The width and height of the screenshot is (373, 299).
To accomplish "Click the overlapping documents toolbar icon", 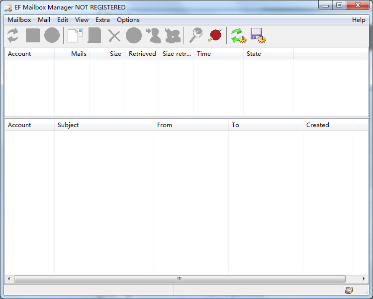I will [x=75, y=35].
